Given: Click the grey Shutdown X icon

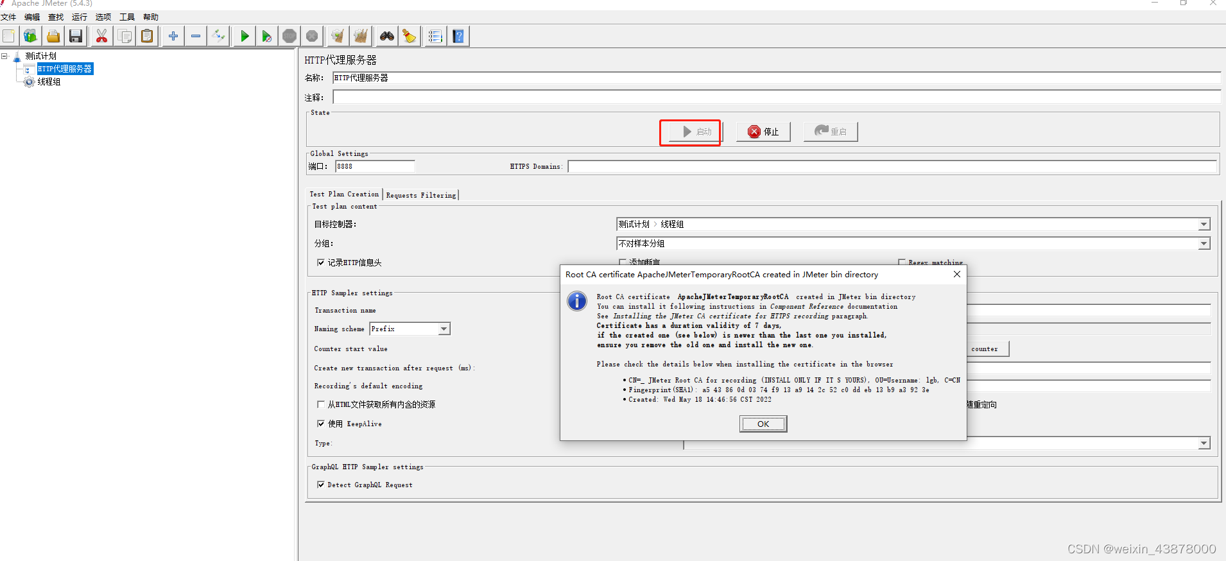Looking at the screenshot, I should click(x=312, y=36).
